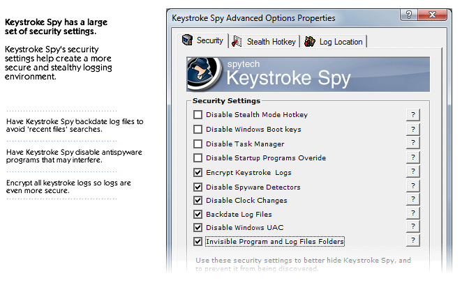Uncheck Invisible Program and Log Files Folders
Viewport: 469px width, 292px height.
(198, 242)
